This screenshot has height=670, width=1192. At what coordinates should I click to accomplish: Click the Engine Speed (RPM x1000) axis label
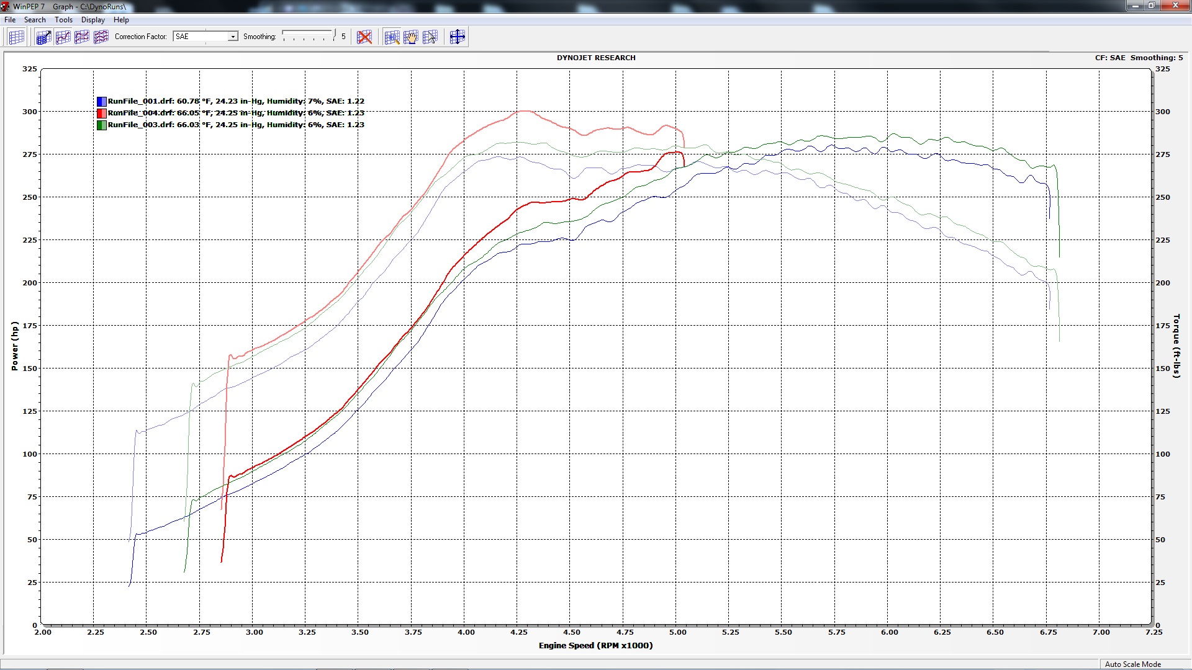coord(595,646)
